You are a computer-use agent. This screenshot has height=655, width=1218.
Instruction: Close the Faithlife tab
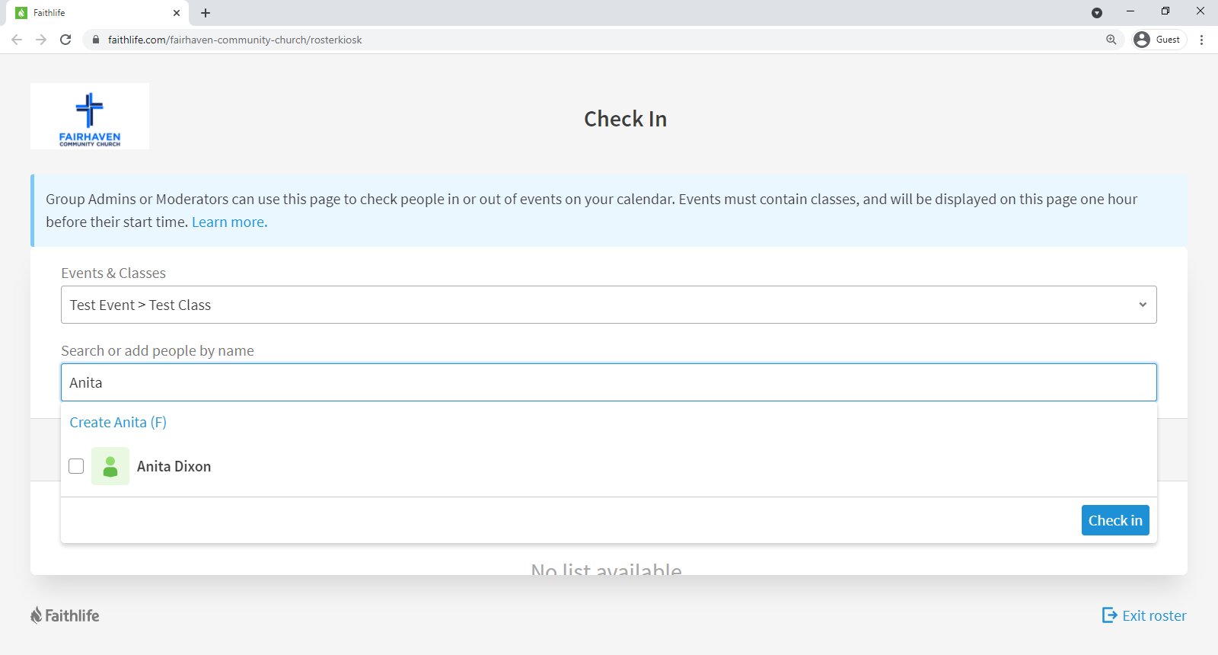point(177,13)
